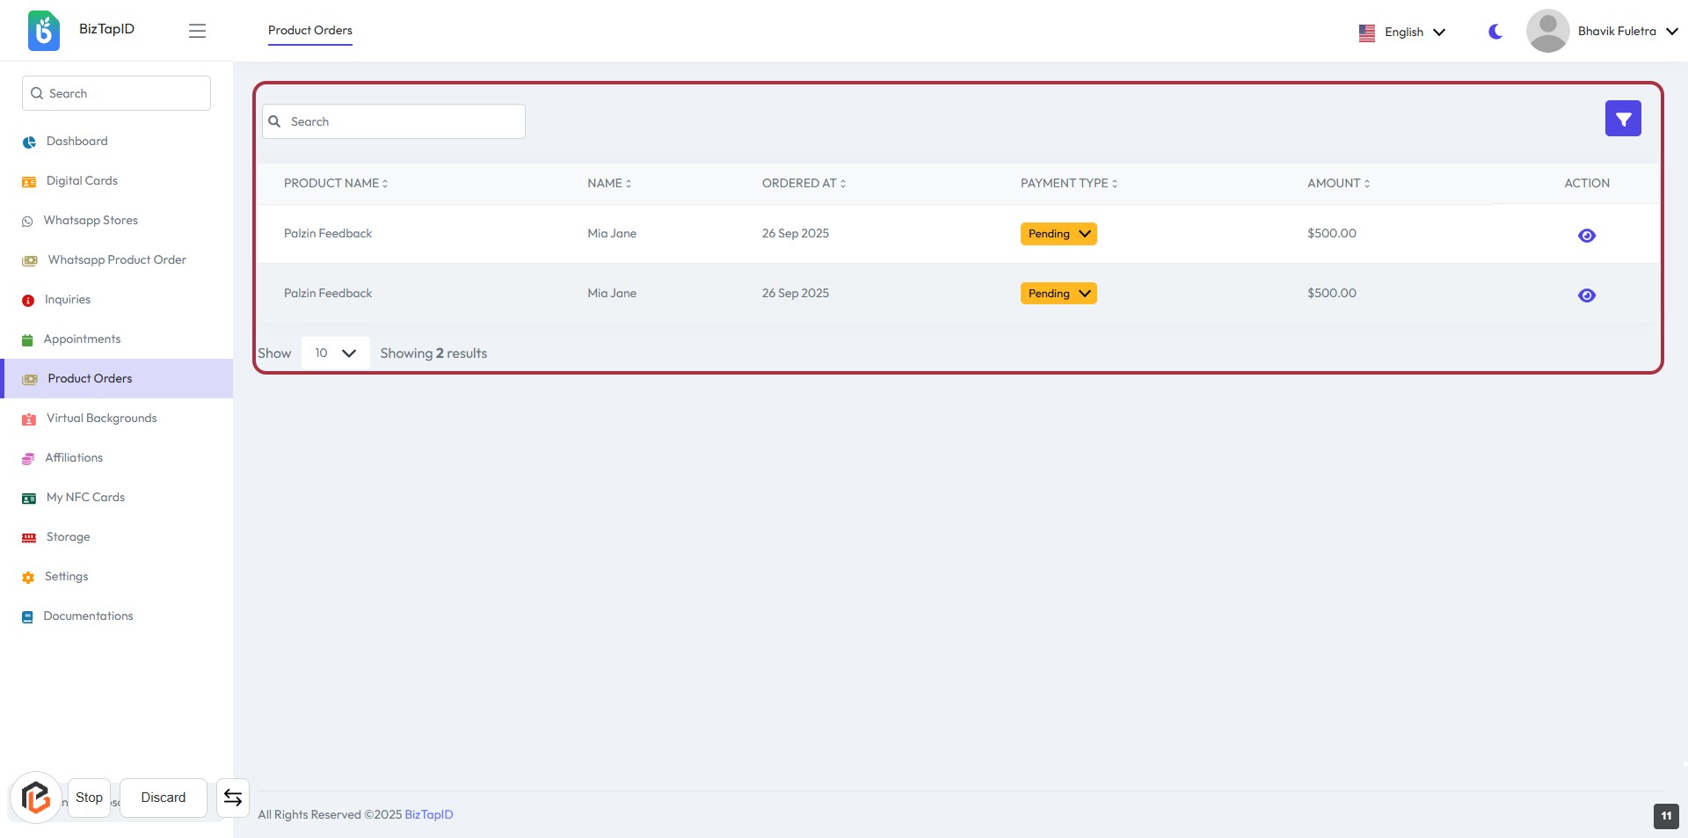The width and height of the screenshot is (1688, 838).
Task: Click the Settings gear icon in the sidebar
Action: tap(28, 578)
